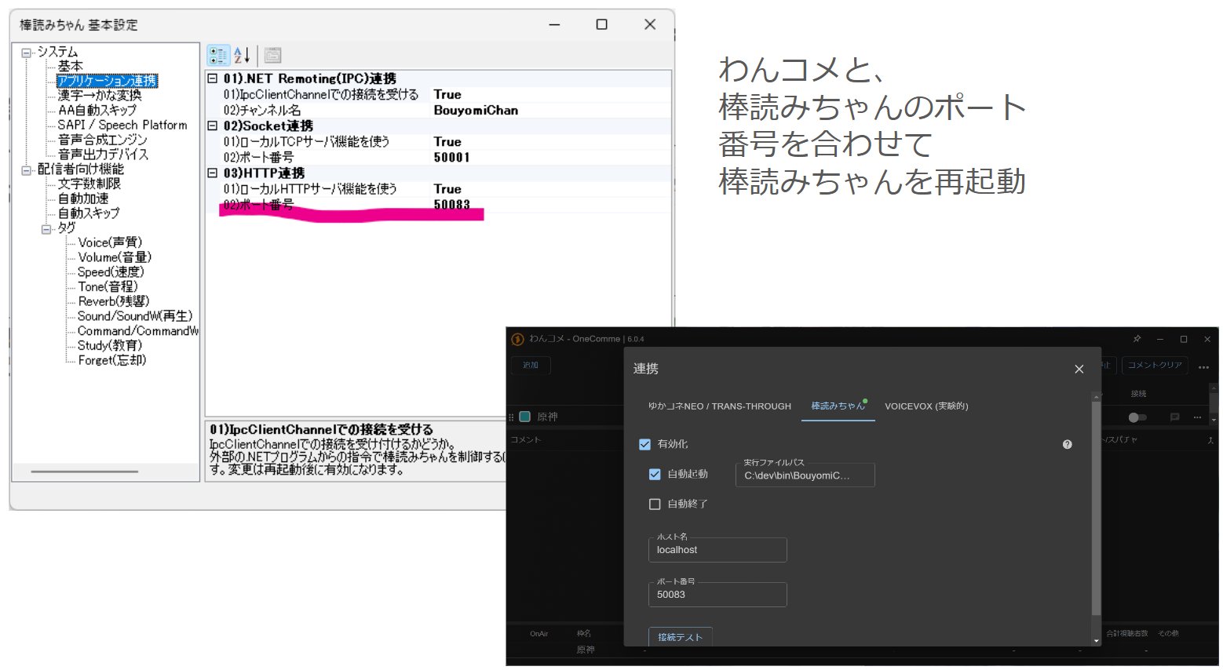1223x670 pixels.
Task: Open help icon in 連携 dialog
Action: pyautogui.click(x=1067, y=444)
